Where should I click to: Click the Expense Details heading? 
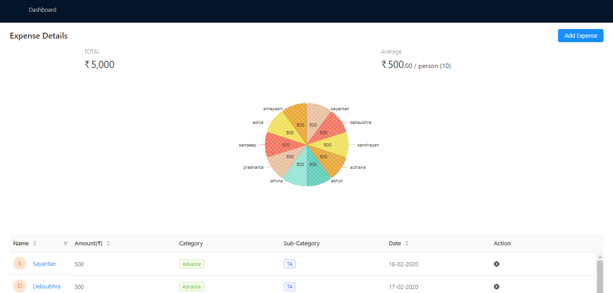click(x=39, y=36)
